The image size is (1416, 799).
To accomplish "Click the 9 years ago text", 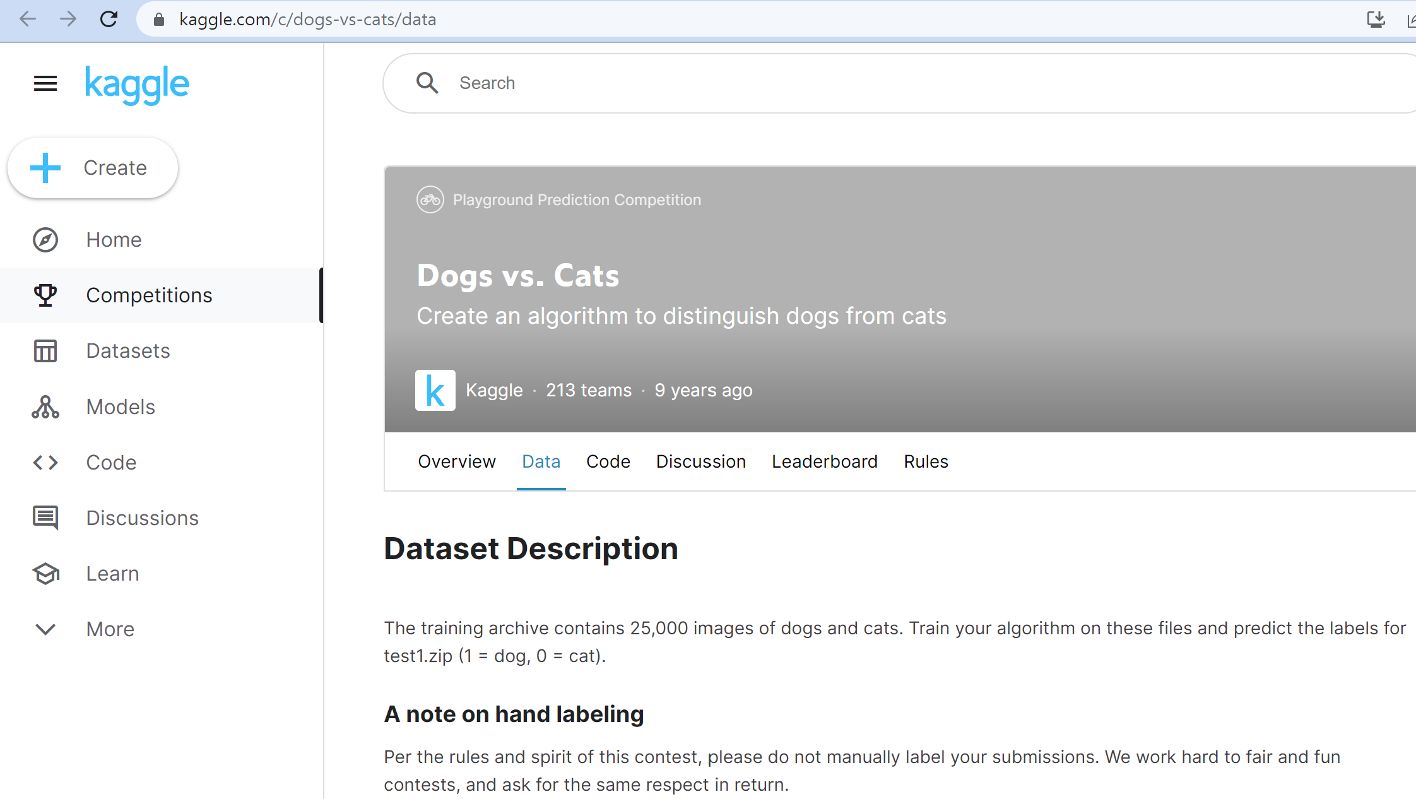I will pos(704,390).
